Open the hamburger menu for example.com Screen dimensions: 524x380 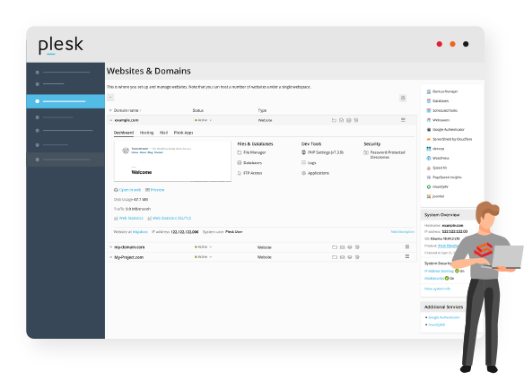pos(403,120)
